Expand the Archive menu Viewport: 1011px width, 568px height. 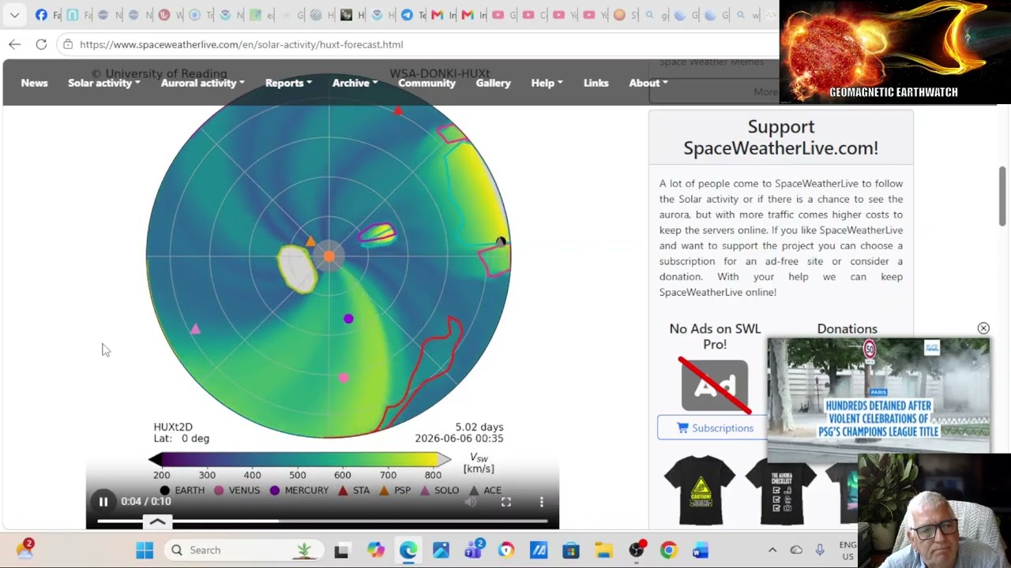tap(355, 83)
